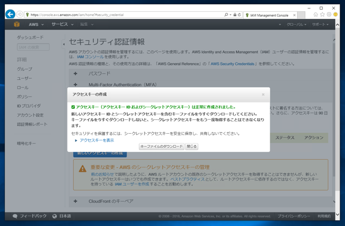Open グループ in sidebar

click(24, 69)
